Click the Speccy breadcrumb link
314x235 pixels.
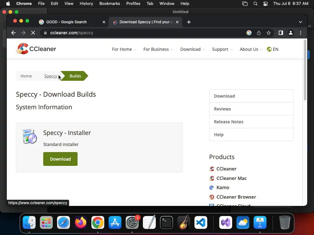pos(51,76)
